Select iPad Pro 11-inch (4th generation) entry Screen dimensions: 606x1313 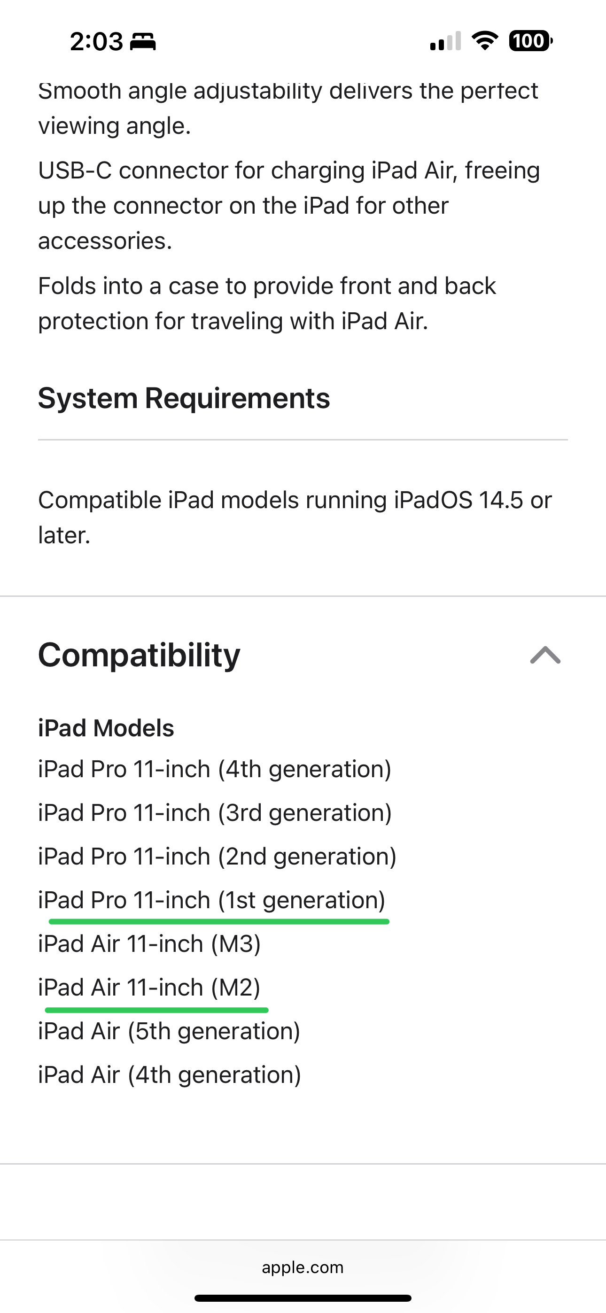click(215, 769)
